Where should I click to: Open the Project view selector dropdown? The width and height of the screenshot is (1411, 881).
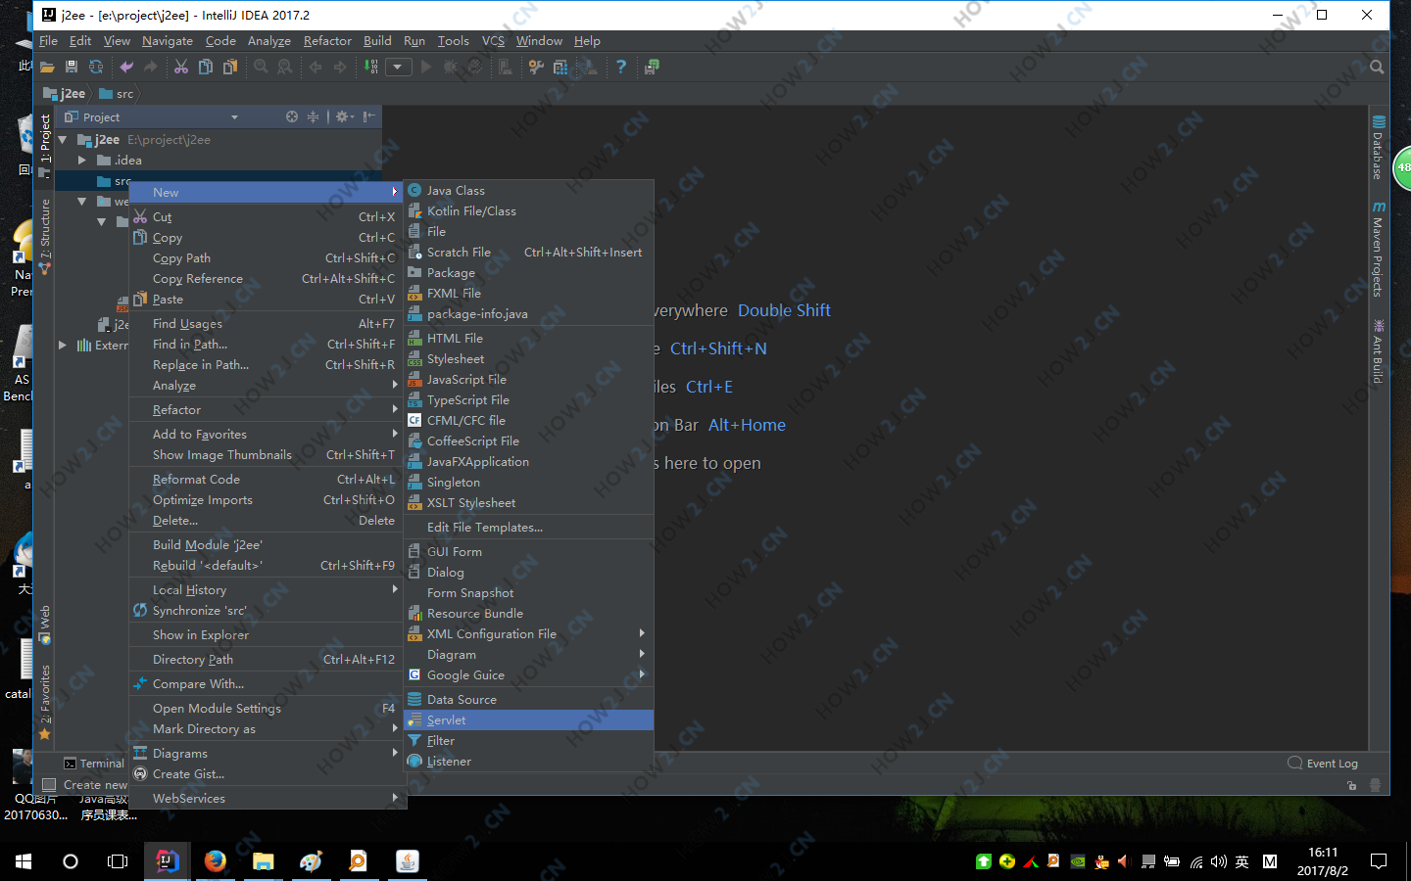234,117
